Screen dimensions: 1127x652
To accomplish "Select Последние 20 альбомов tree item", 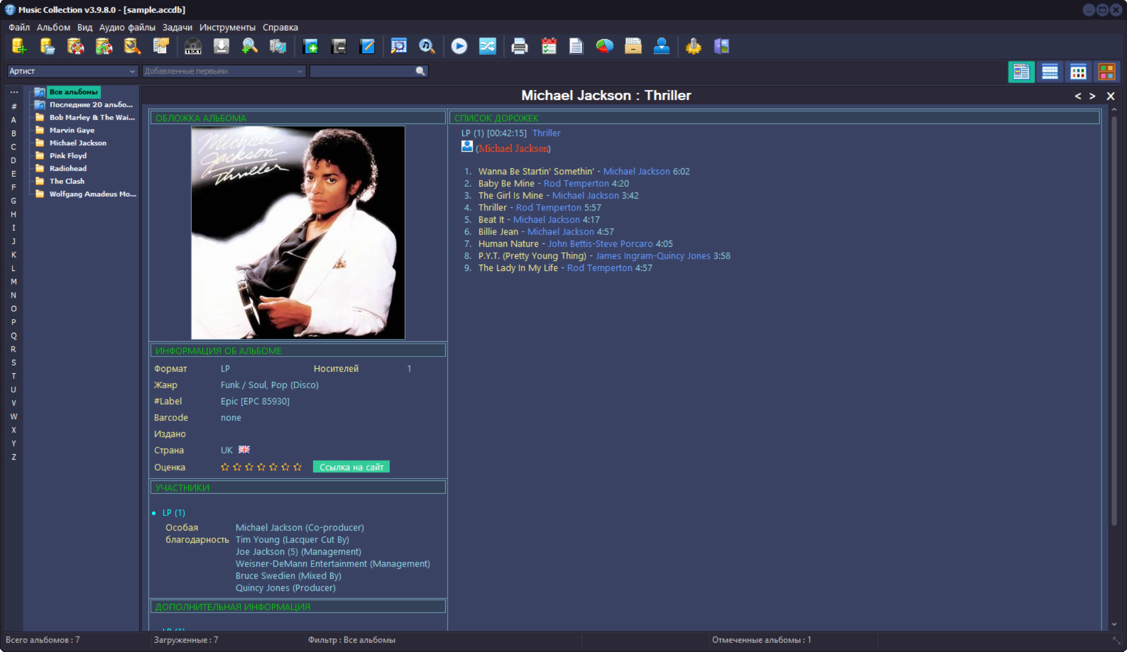I will point(91,104).
